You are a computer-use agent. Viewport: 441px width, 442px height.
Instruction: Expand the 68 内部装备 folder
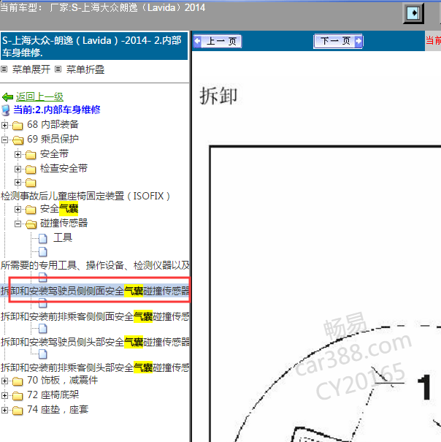coord(4,125)
